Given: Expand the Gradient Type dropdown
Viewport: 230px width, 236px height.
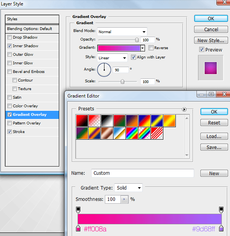Looking at the screenshot, I should (129, 188).
